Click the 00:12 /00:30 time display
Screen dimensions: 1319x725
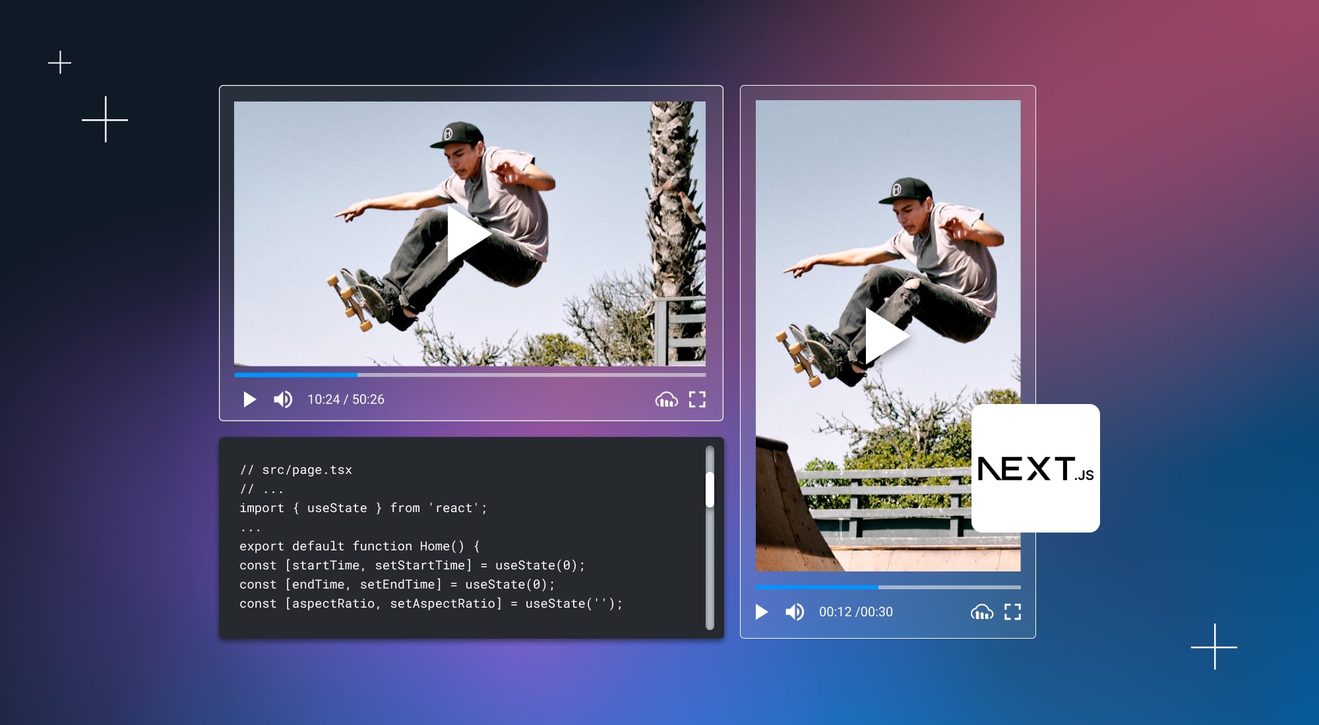[x=855, y=612]
